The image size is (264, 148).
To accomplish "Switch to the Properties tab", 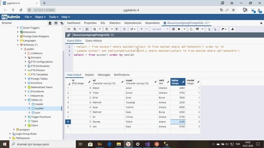I will point(90,23).
